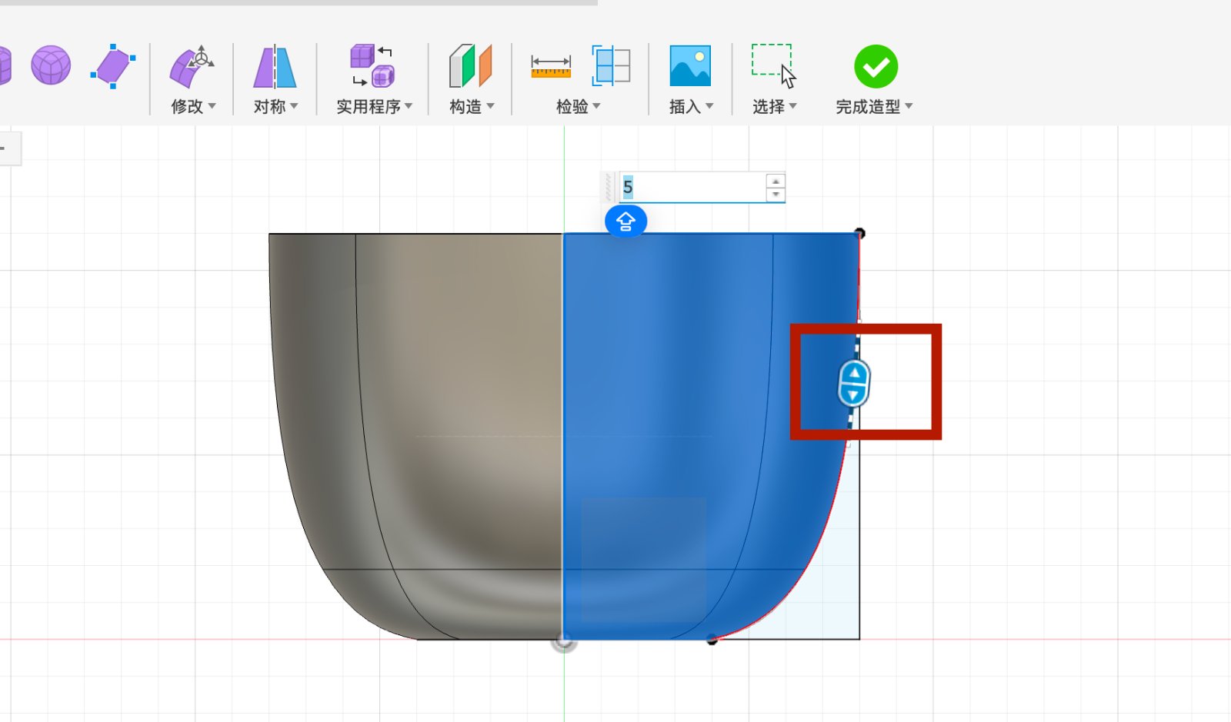
Task: Open the 对称 mirror symmetry tool
Action: click(273, 66)
